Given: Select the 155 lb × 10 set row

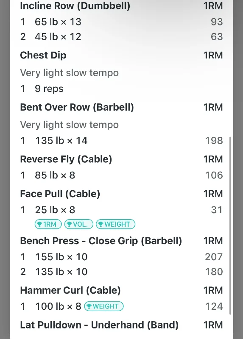Looking at the screenshot, I should pyautogui.click(x=121, y=257).
